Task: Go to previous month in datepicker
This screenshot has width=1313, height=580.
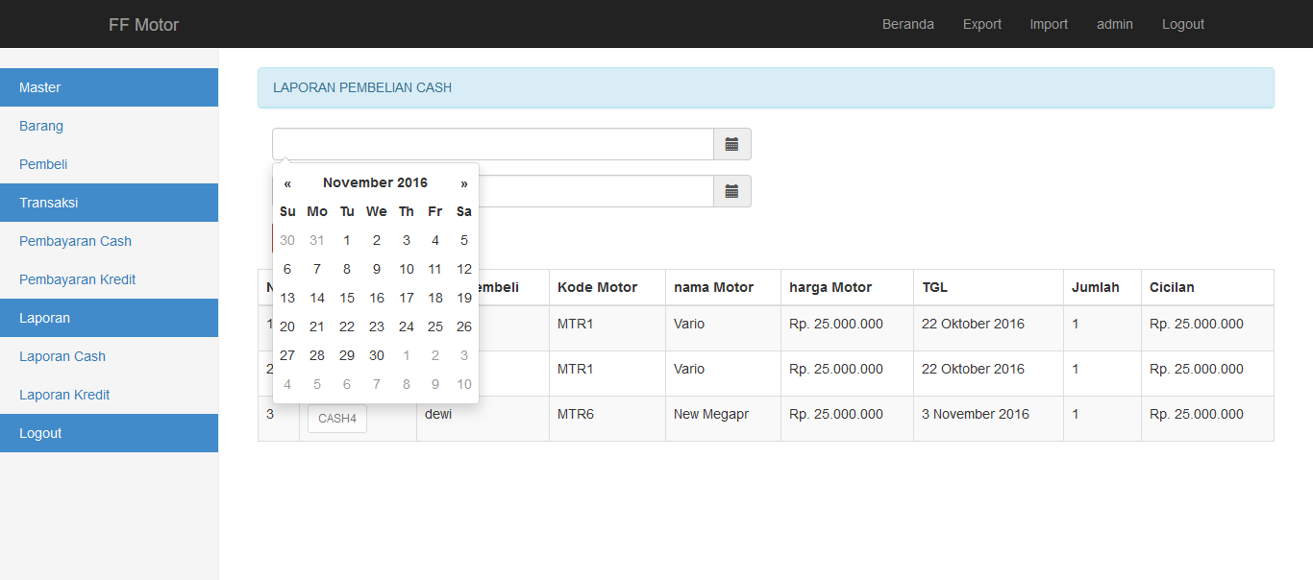Action: 287,183
